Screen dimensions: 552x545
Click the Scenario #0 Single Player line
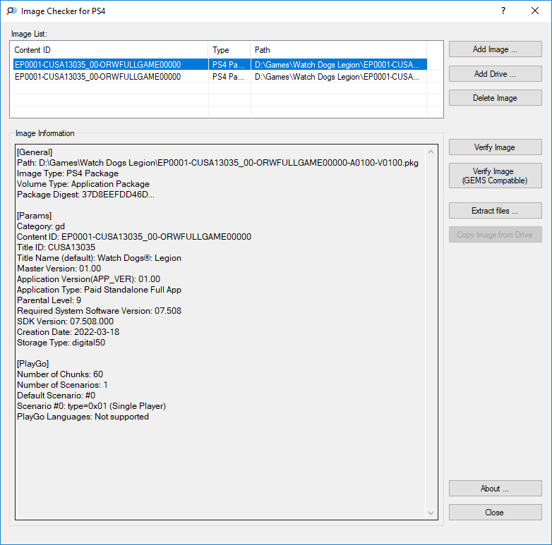pos(91,406)
